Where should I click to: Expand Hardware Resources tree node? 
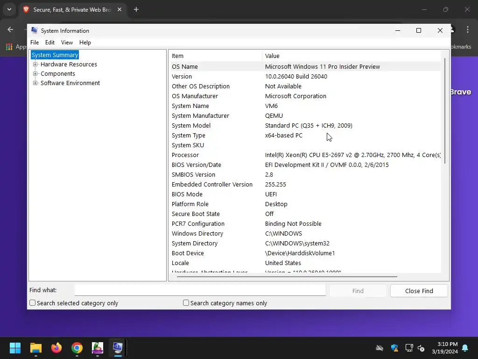35,65
